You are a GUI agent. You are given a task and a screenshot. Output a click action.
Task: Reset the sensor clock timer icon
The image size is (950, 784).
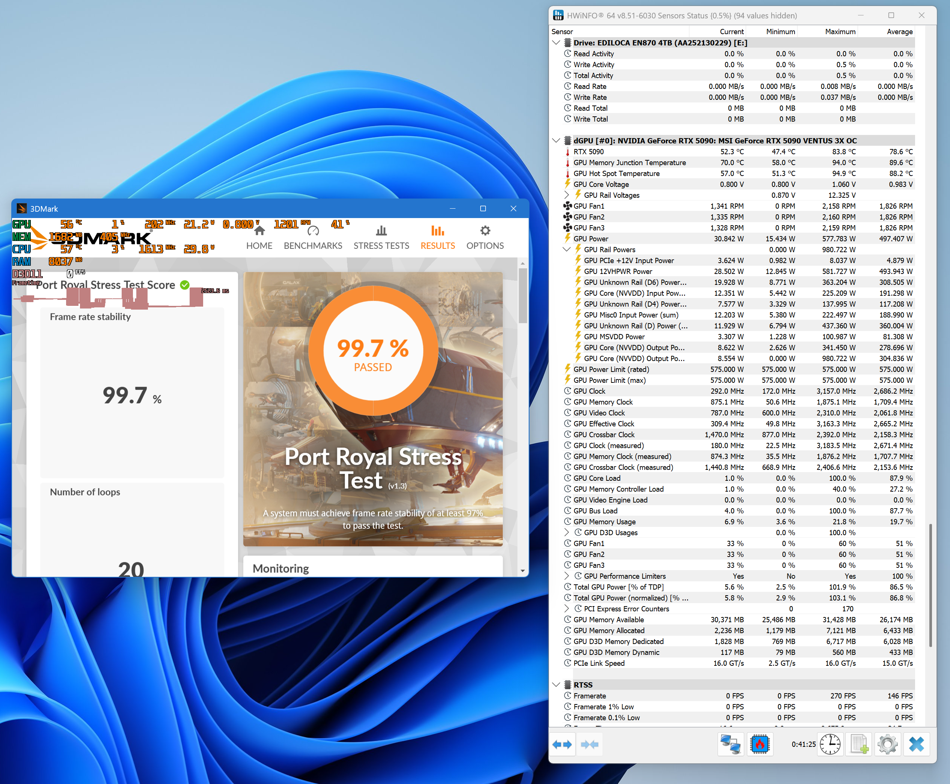click(830, 744)
